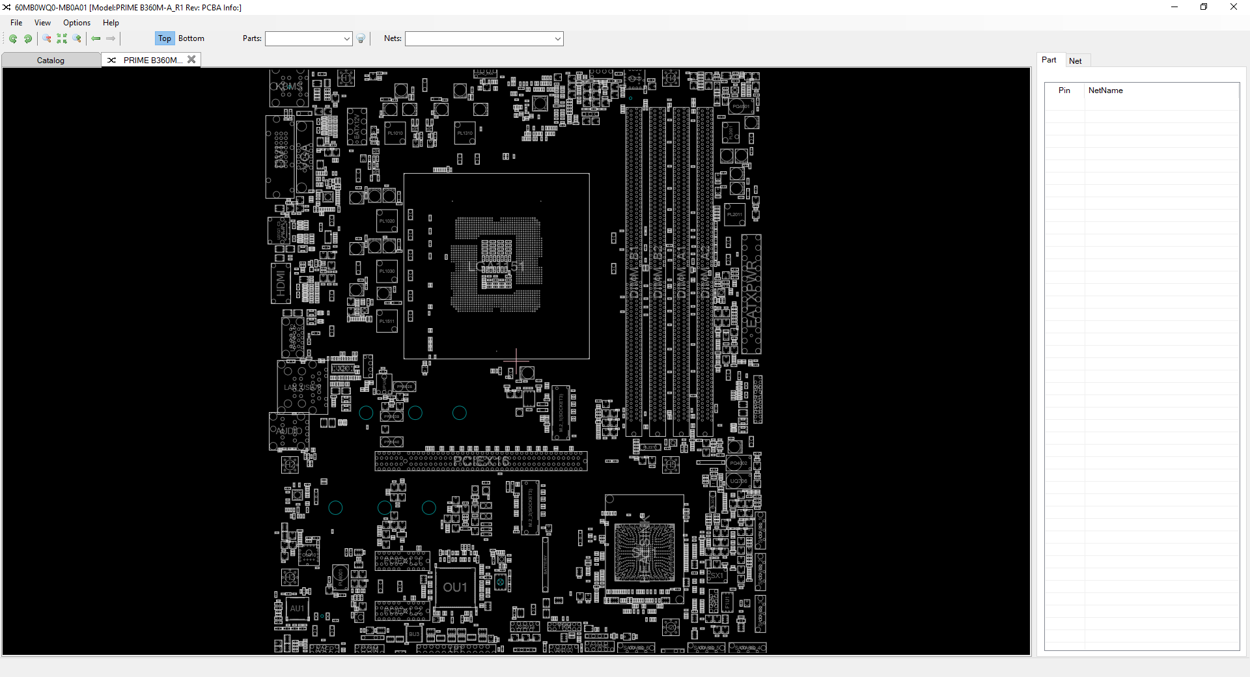1250x677 pixels.
Task: Select the PL1310 inductor on the board
Action: click(465, 133)
